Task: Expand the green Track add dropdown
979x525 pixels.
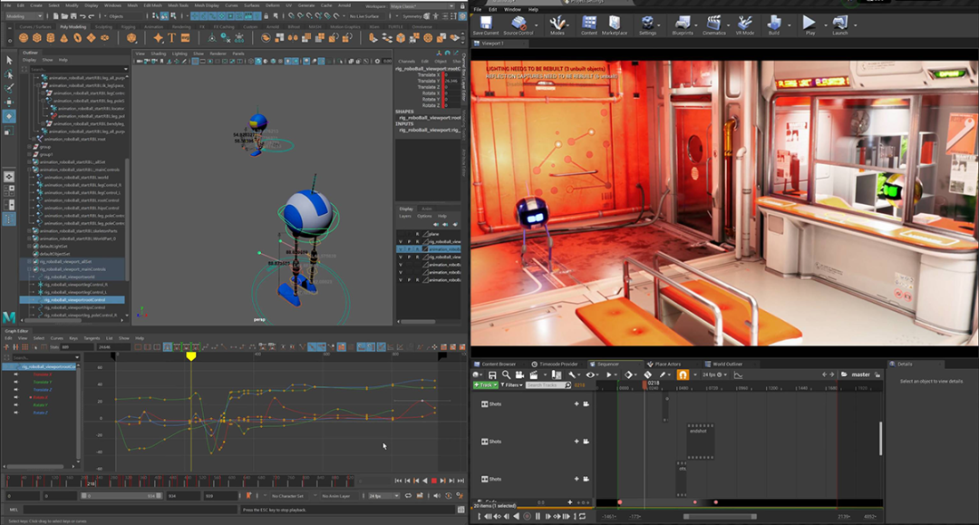Action: tap(488, 385)
